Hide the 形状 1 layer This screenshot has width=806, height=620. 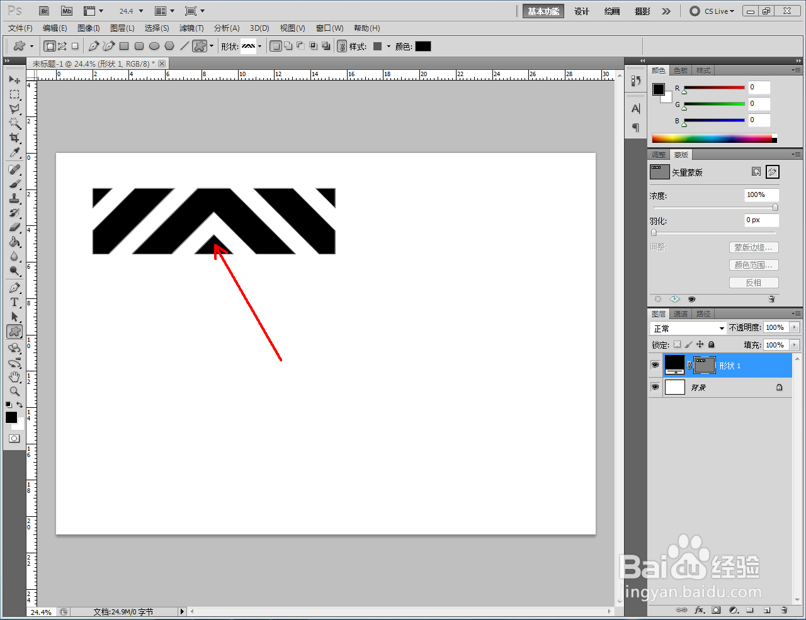click(x=655, y=365)
